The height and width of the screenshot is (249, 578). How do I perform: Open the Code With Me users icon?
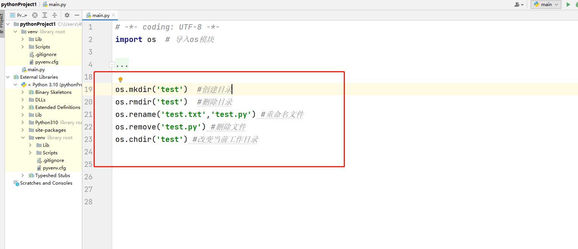click(518, 5)
